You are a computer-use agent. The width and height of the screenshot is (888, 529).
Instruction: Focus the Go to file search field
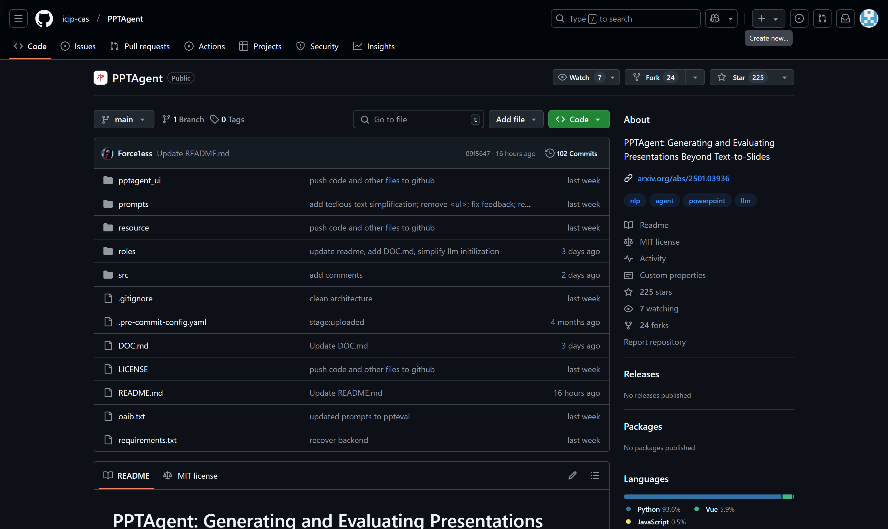[418, 119]
